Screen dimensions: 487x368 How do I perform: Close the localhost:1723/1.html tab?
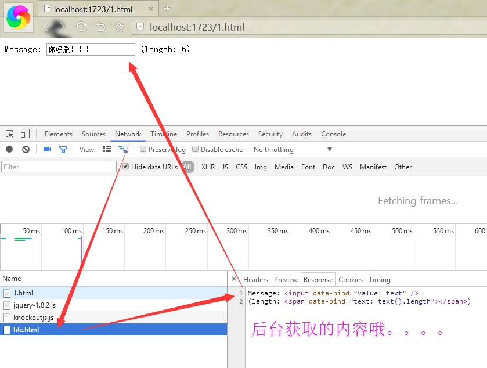pos(151,9)
